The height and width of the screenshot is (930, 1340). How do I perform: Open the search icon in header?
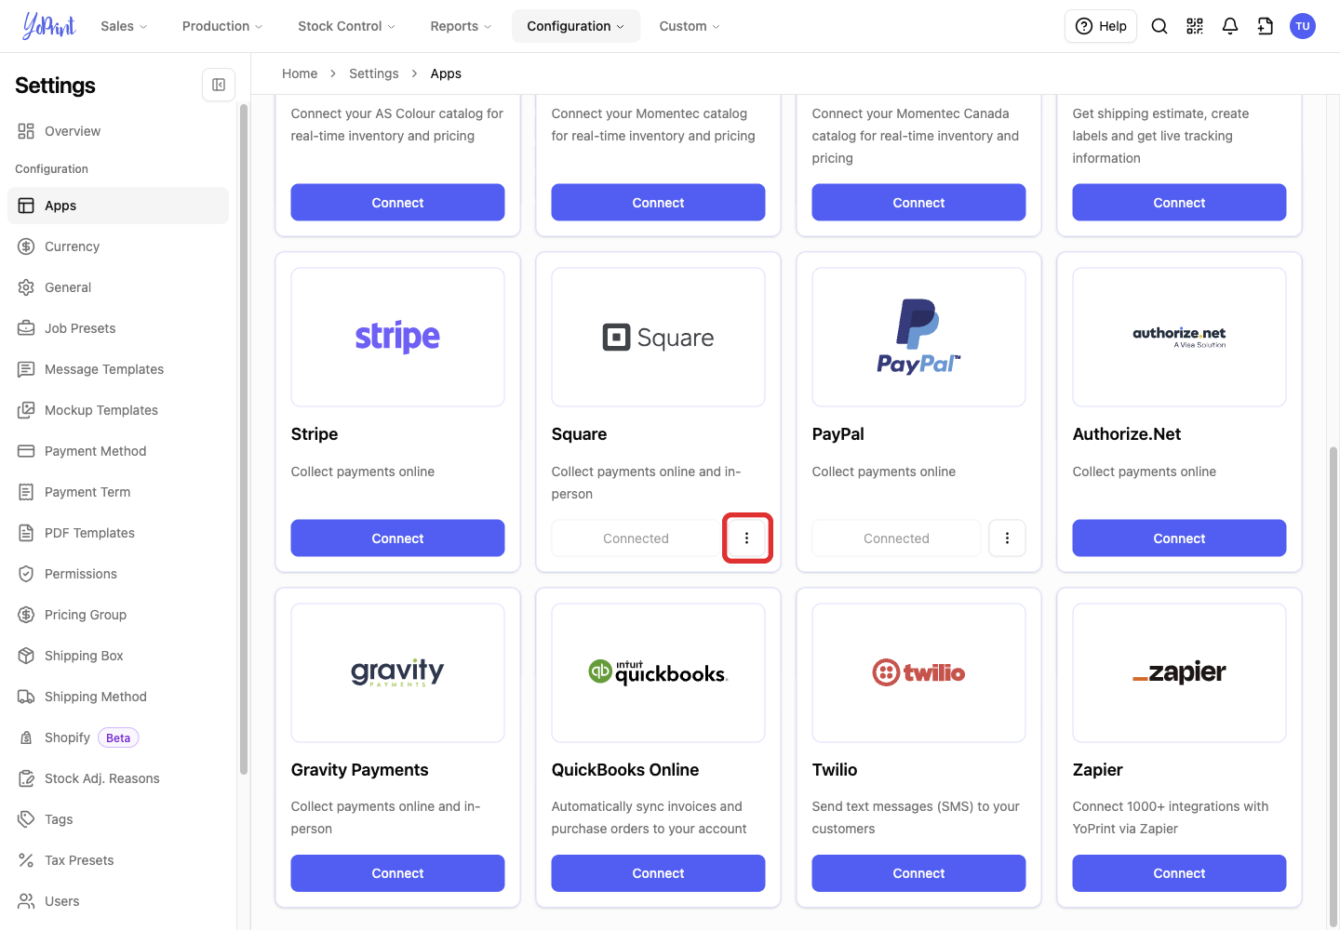point(1159,26)
